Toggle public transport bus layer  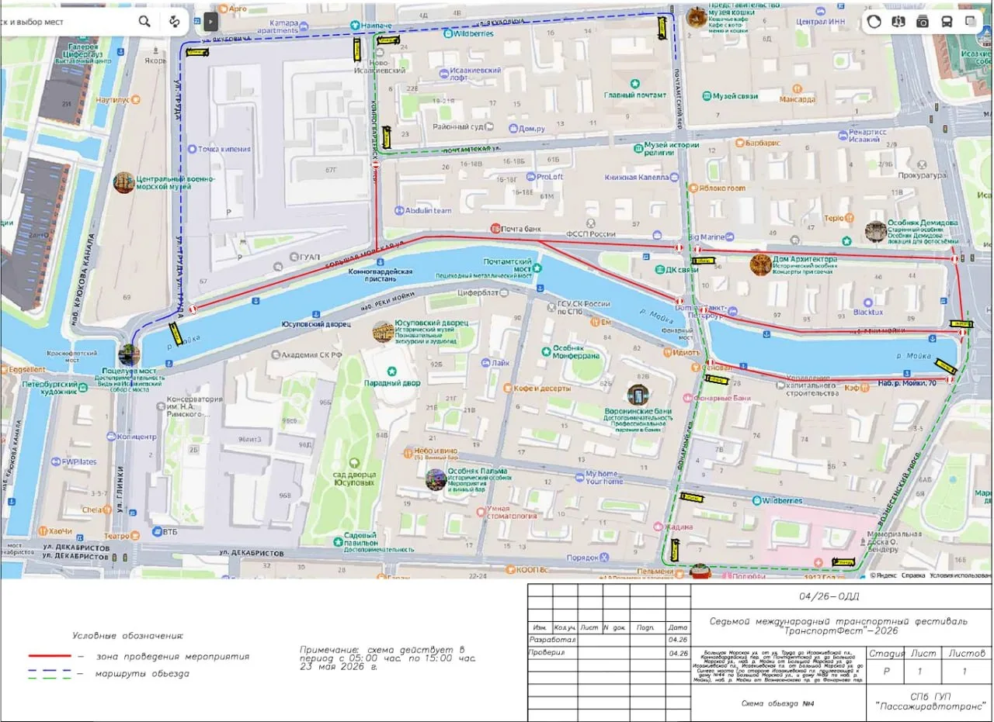[x=947, y=22]
